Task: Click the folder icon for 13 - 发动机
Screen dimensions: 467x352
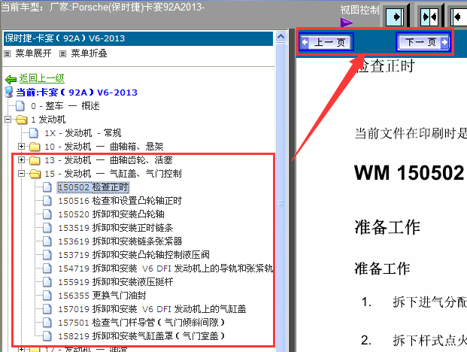Action: [x=35, y=160]
